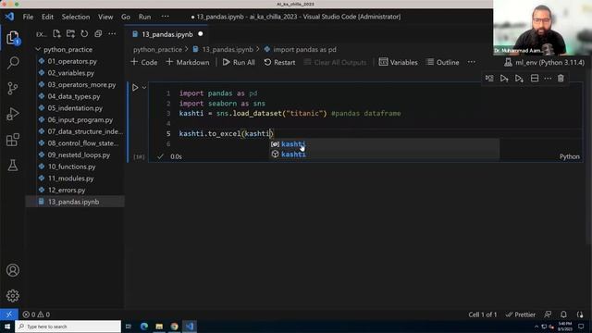This screenshot has height=333, width=592.
Task: Open the Extensions view
Action: point(12,140)
